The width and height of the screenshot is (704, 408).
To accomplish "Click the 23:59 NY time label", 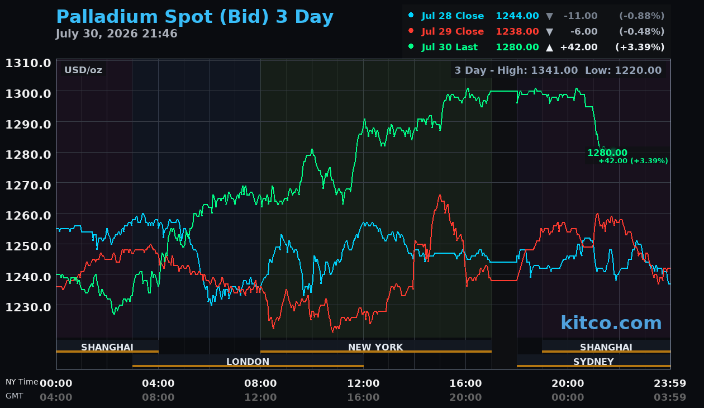I will coord(670,383).
